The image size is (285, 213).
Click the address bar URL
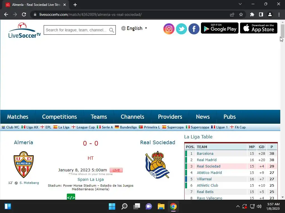(90, 14)
